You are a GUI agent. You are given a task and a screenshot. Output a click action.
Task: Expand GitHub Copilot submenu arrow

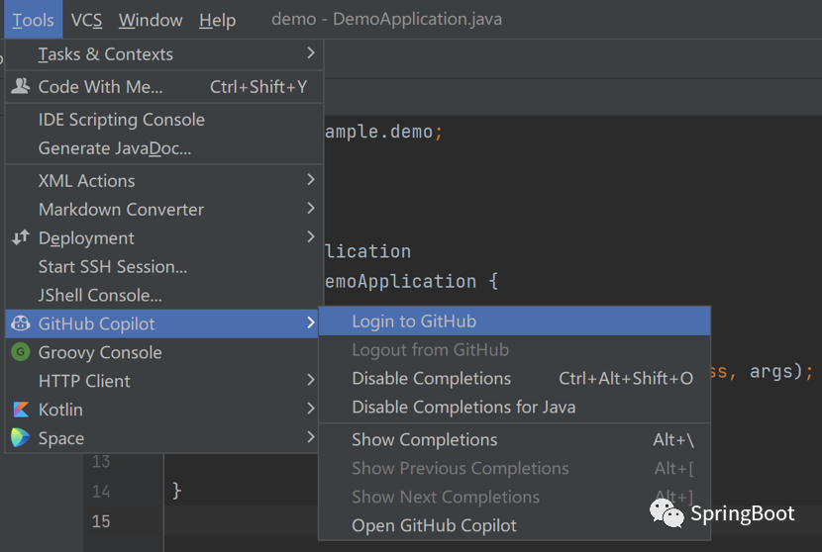[310, 322]
